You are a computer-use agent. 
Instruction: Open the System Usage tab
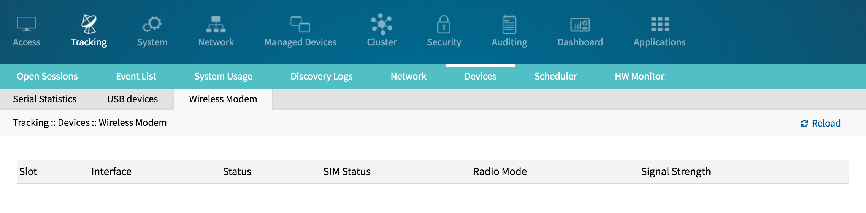(x=223, y=77)
